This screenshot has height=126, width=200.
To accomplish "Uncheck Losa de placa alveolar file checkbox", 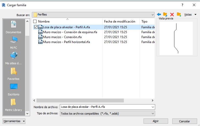I will tap(35, 27).
